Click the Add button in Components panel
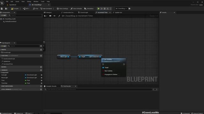The height and width of the screenshot is (114, 204). click(x=4, y=16)
